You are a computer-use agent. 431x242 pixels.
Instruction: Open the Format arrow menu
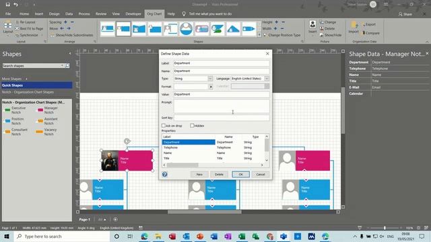211,87
